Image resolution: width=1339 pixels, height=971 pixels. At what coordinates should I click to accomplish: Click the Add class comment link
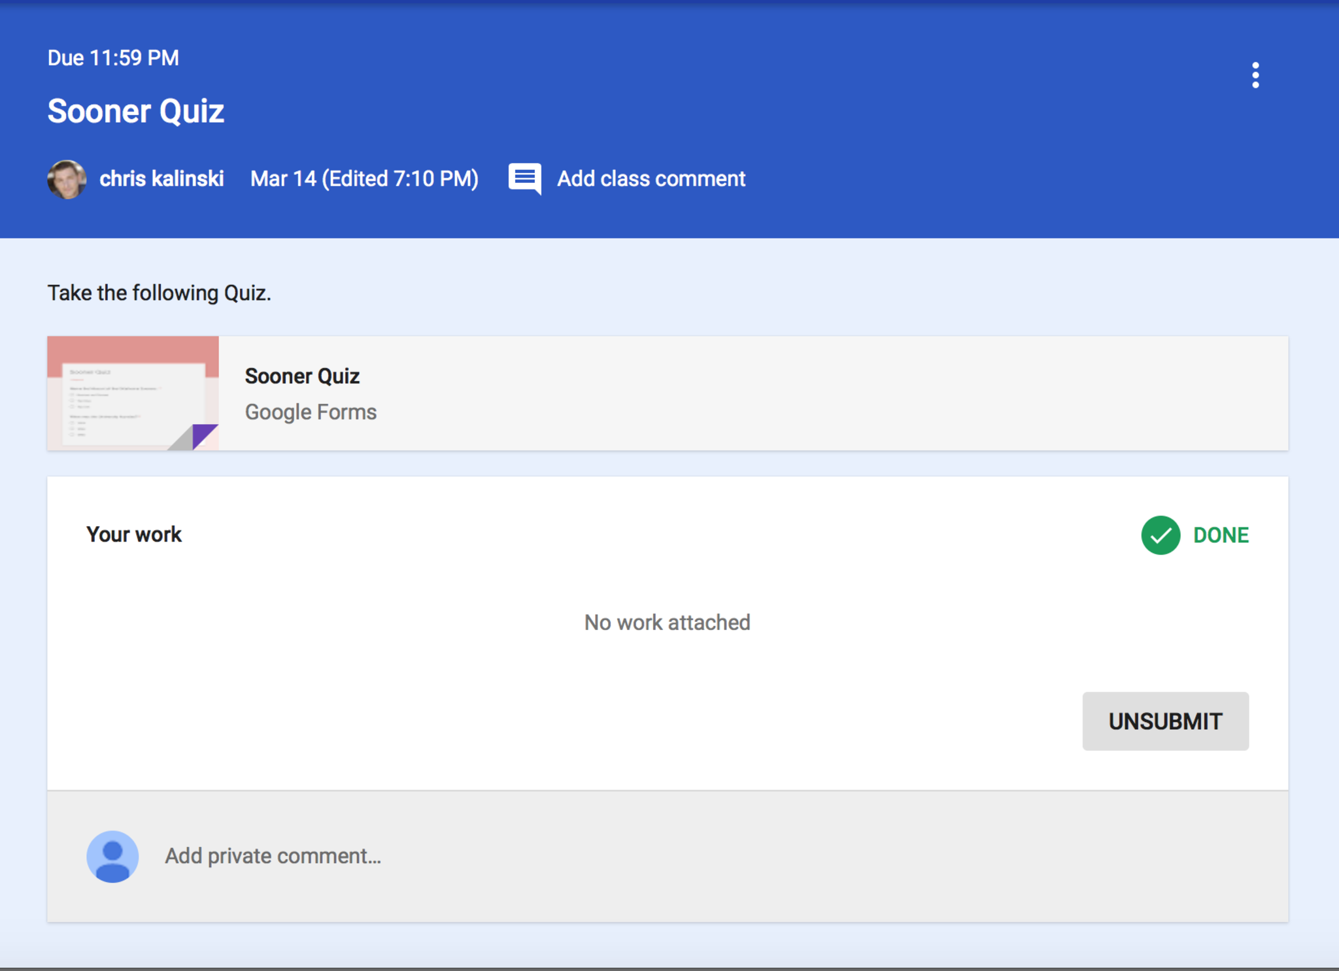[x=651, y=179]
